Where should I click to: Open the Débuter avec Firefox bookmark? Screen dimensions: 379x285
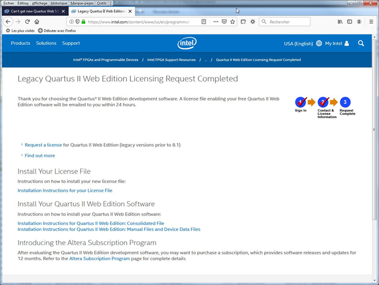tap(57, 31)
